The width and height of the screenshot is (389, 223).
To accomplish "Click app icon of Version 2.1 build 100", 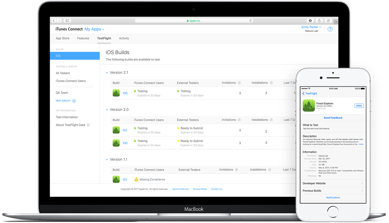I will (116, 93).
